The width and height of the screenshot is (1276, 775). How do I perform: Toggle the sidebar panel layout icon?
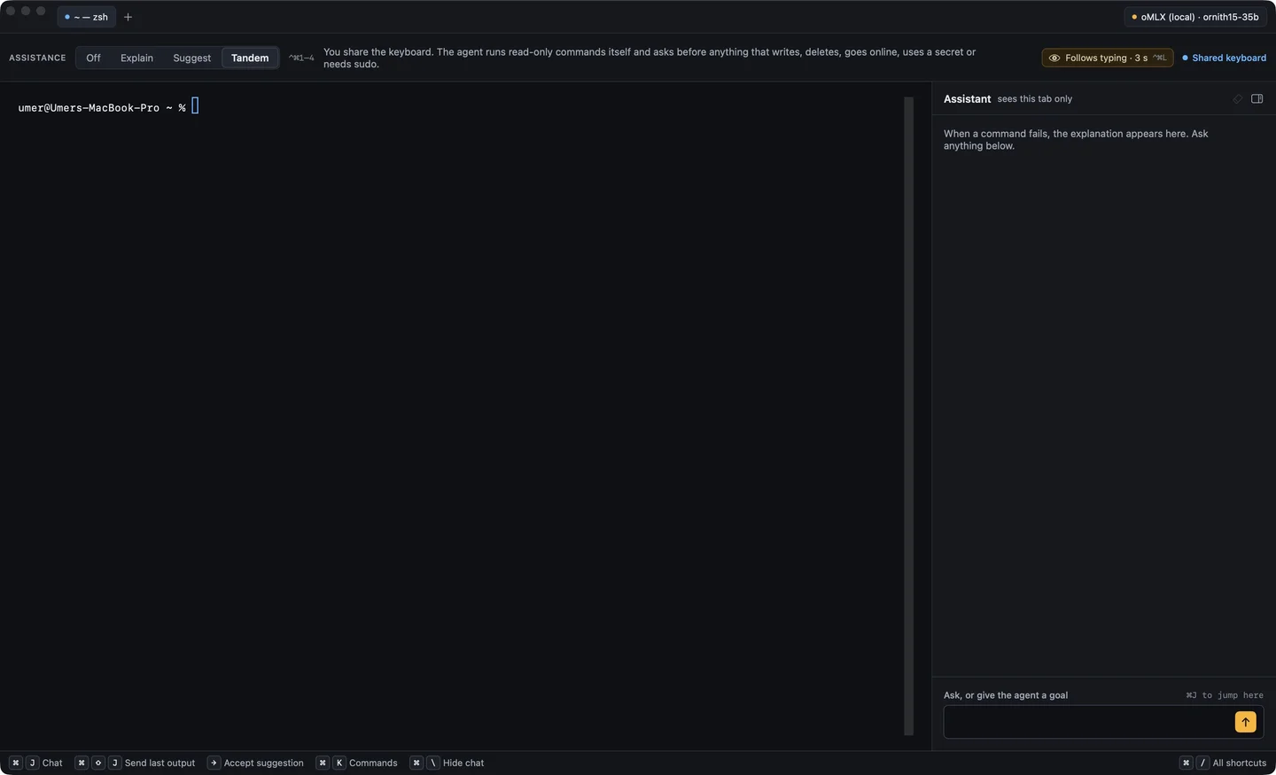click(x=1257, y=98)
